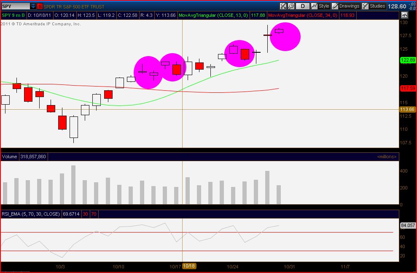
Task: Click the 128.60 last price readout
Action: click(x=397, y=6)
